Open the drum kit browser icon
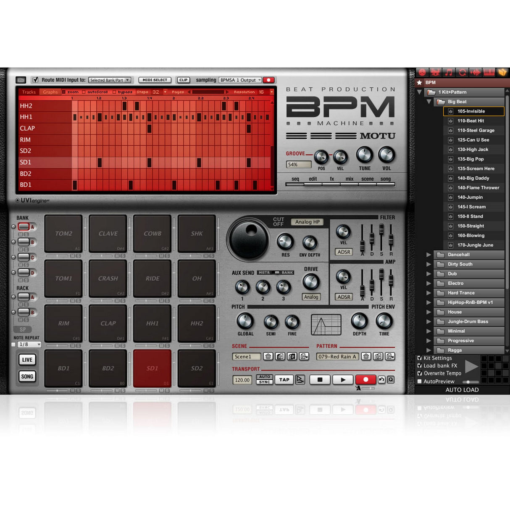 point(435,72)
